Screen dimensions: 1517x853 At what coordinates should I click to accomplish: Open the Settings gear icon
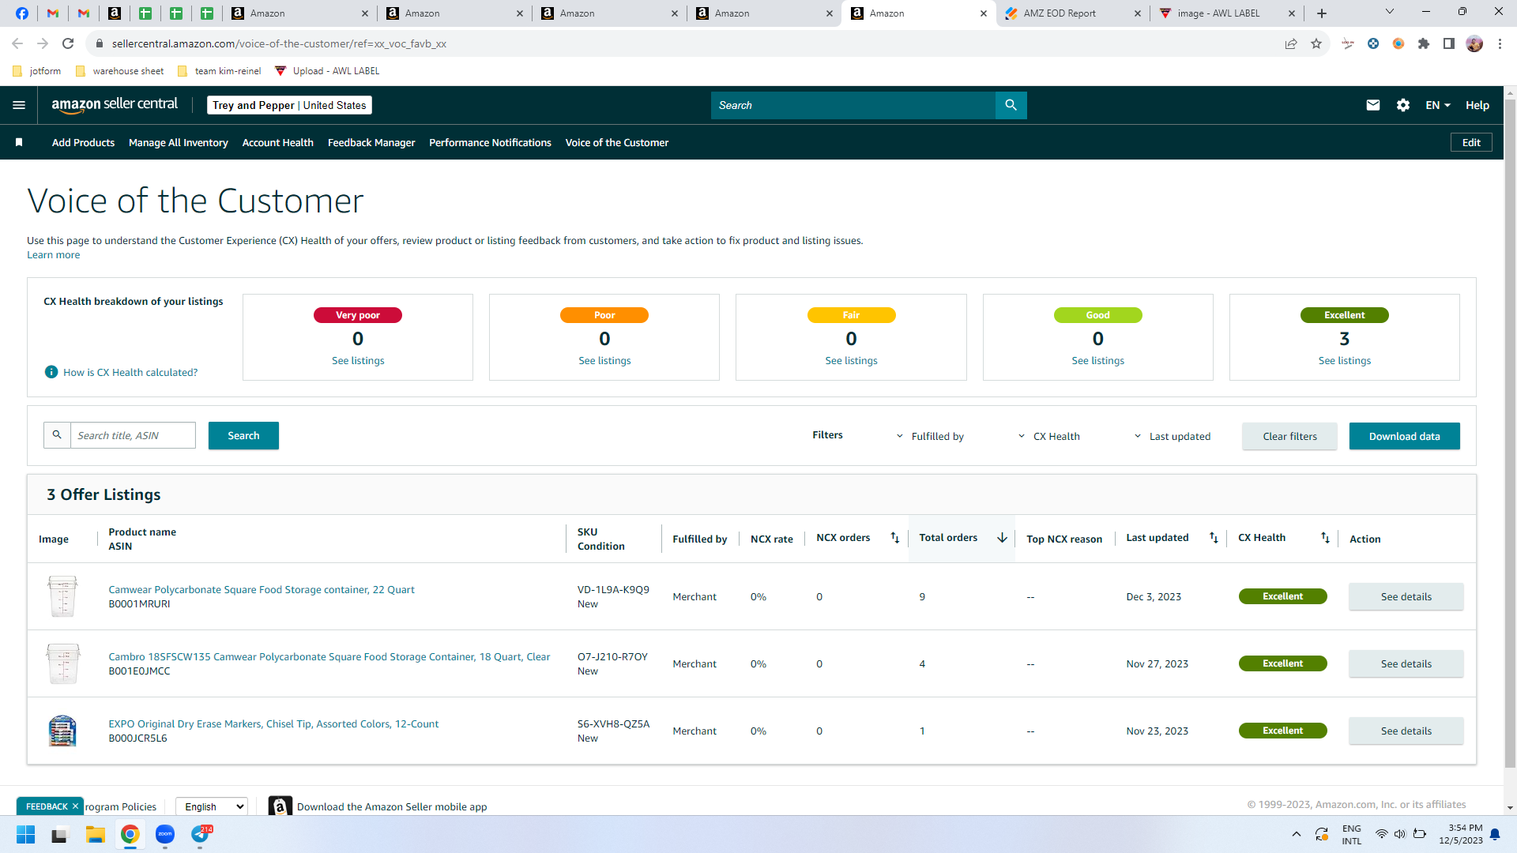click(1403, 105)
